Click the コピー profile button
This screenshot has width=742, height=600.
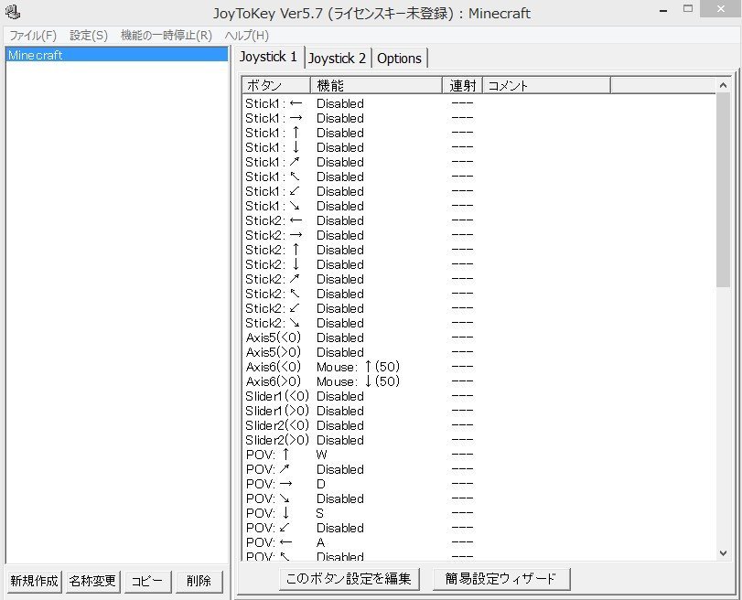point(146,581)
